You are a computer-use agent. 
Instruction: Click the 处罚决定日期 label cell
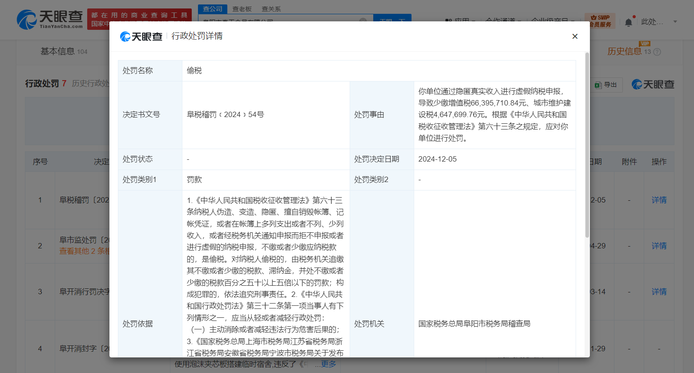click(382, 159)
